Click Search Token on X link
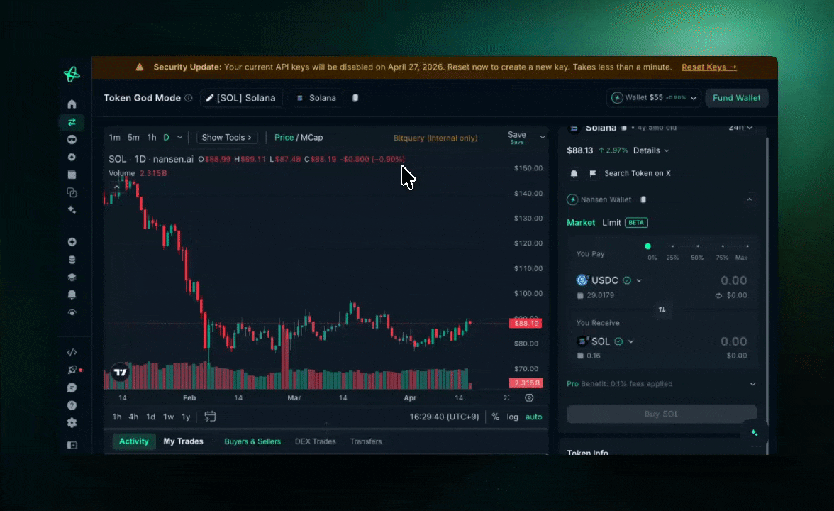The height and width of the screenshot is (511, 834). click(x=637, y=173)
